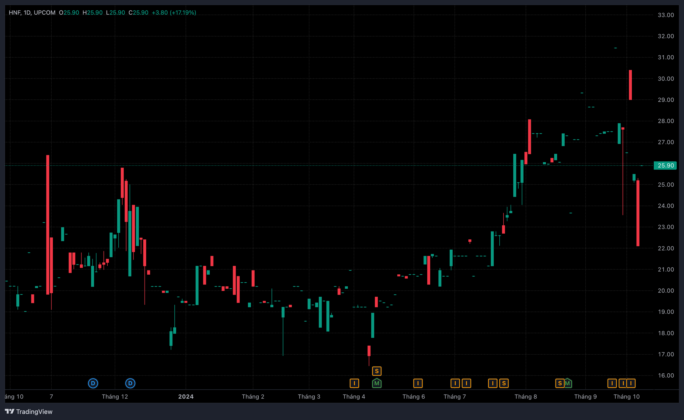Click the 27.00 price axis label
This screenshot has width=684, height=420.
point(666,142)
